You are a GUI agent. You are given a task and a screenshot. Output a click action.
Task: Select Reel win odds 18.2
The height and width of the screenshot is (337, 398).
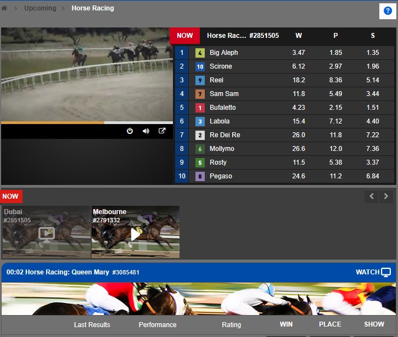(299, 80)
